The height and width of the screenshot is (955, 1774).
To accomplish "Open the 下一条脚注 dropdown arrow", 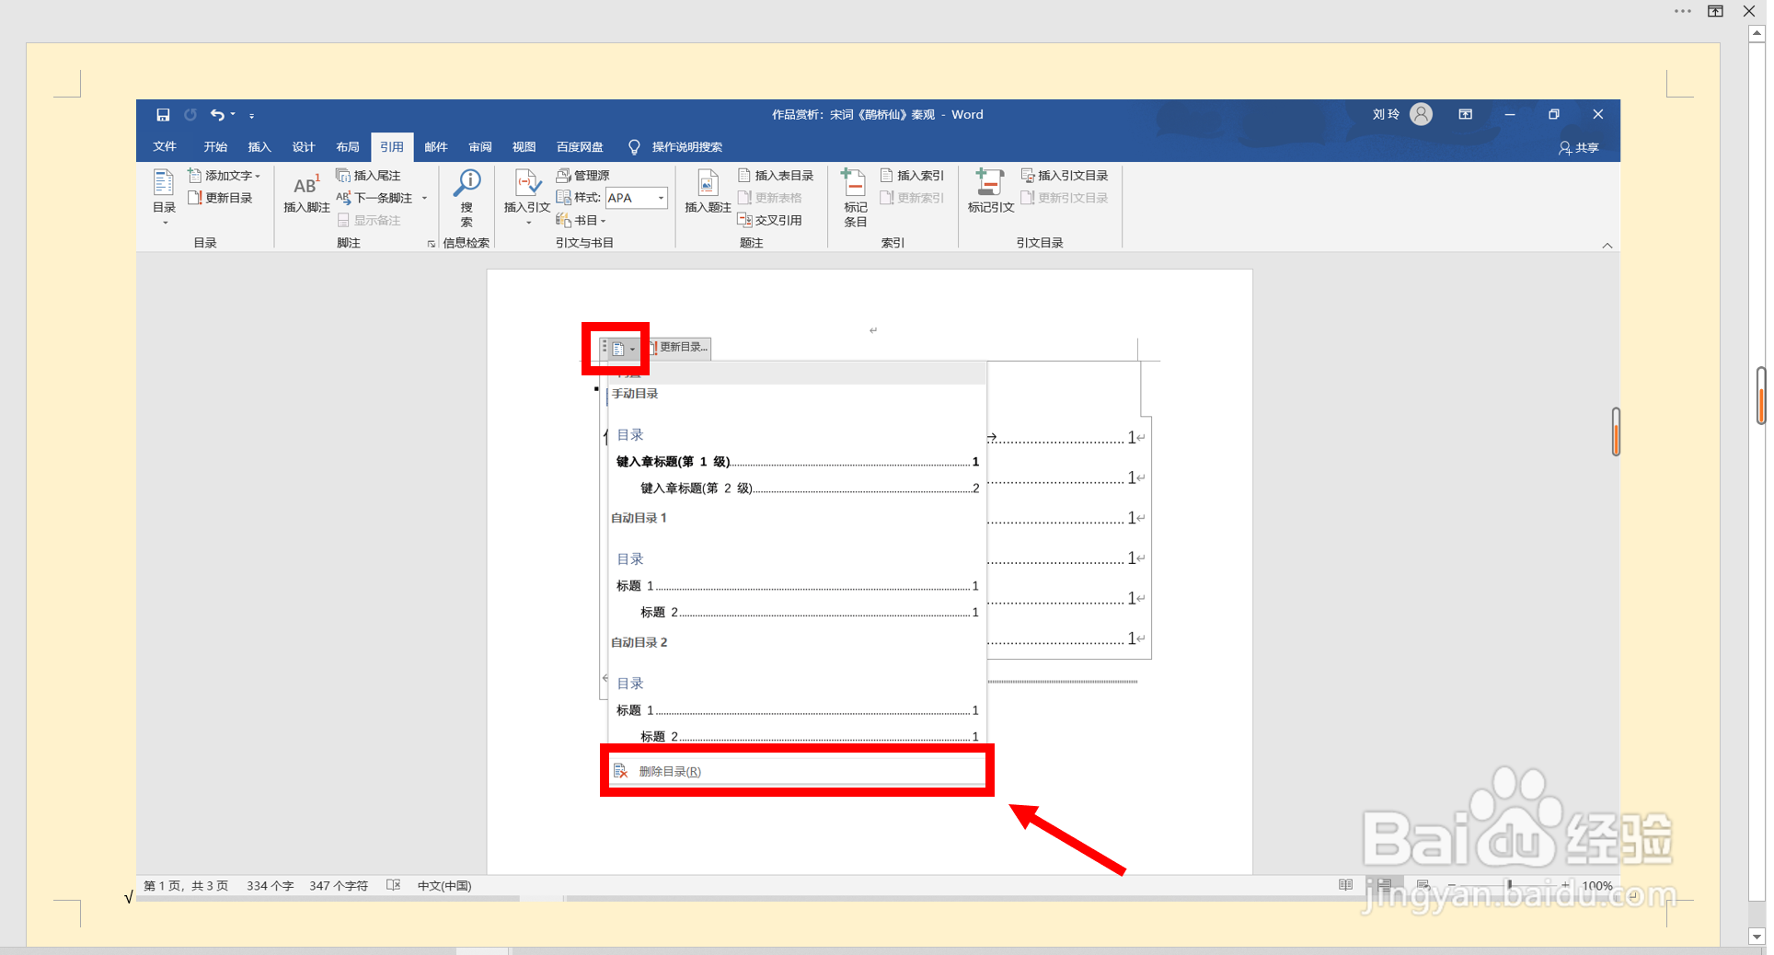I will click(424, 198).
